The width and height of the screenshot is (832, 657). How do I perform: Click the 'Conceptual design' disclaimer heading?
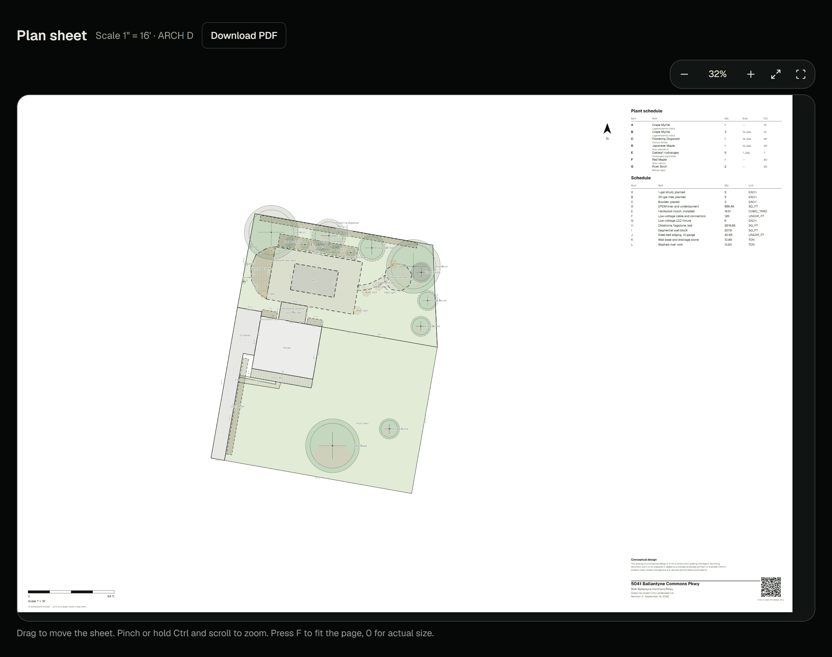[644, 560]
